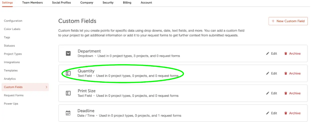Switch to the Billing tab
This screenshot has height=122, width=311.
[x=127, y=3]
